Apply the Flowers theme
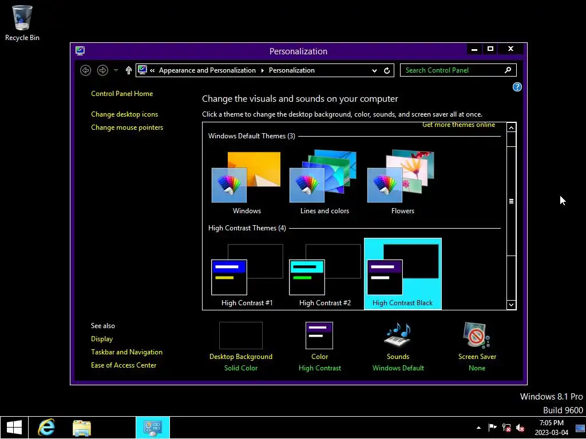This screenshot has height=439, width=586. (x=402, y=182)
